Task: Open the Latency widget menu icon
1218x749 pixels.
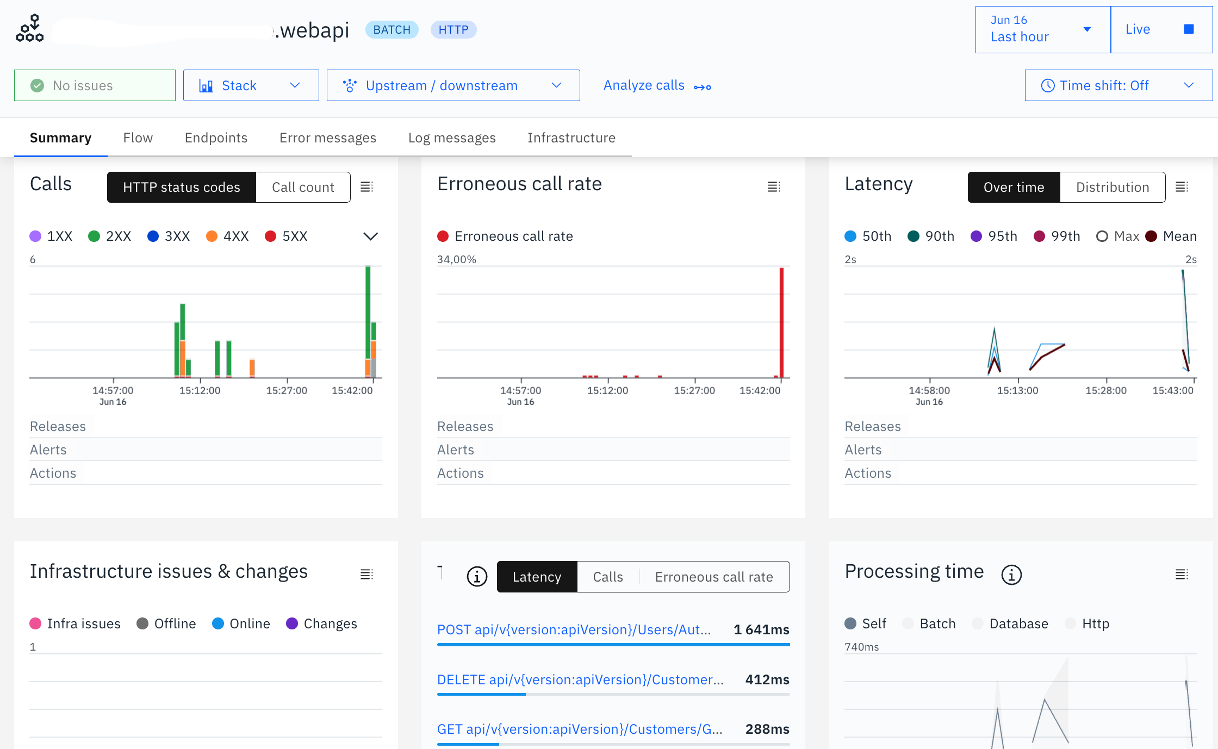Action: (1182, 187)
